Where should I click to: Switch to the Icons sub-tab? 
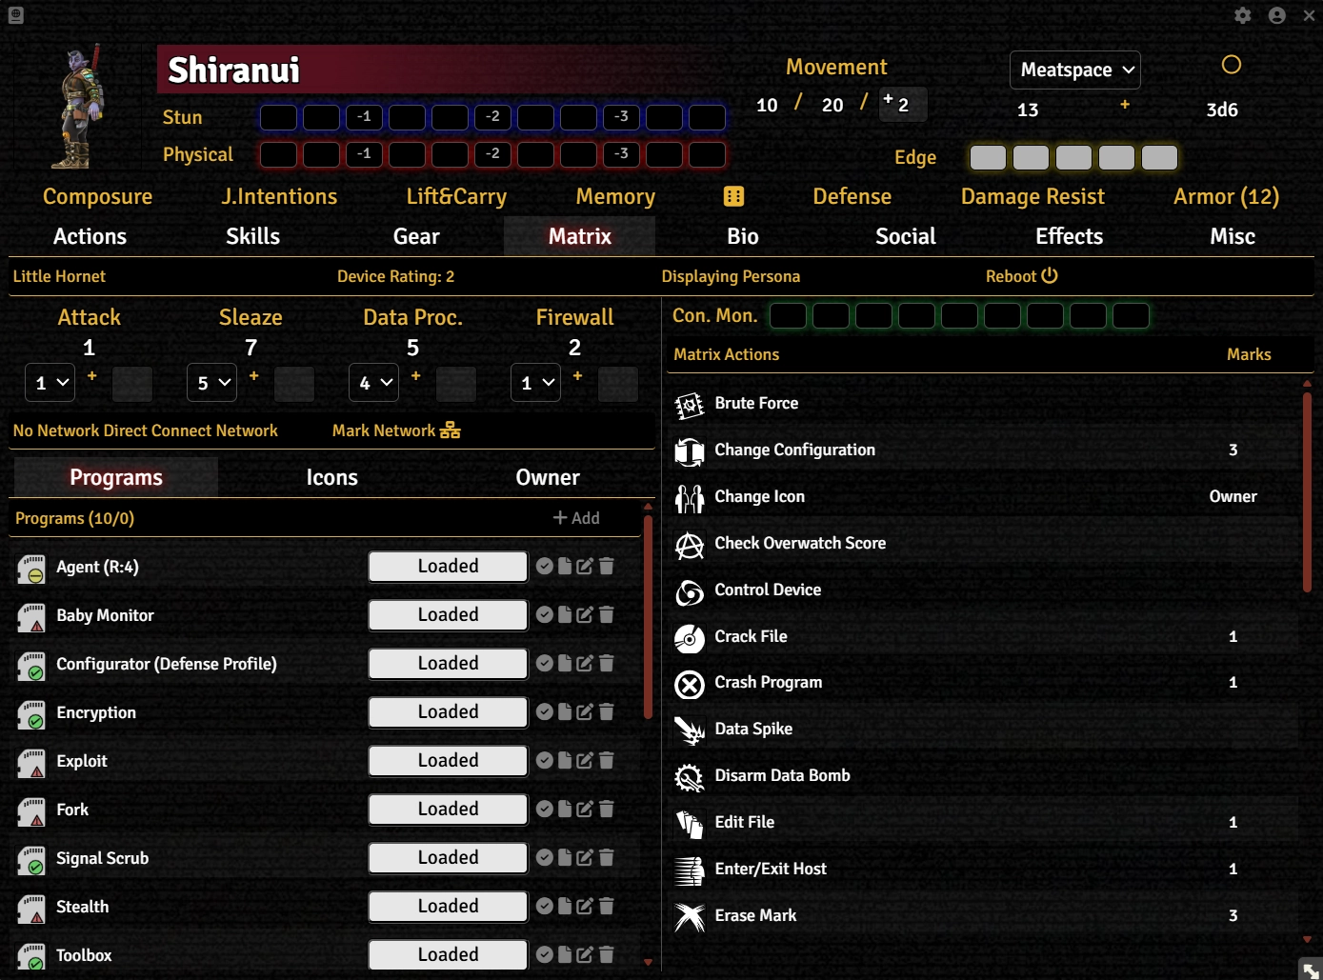(331, 478)
